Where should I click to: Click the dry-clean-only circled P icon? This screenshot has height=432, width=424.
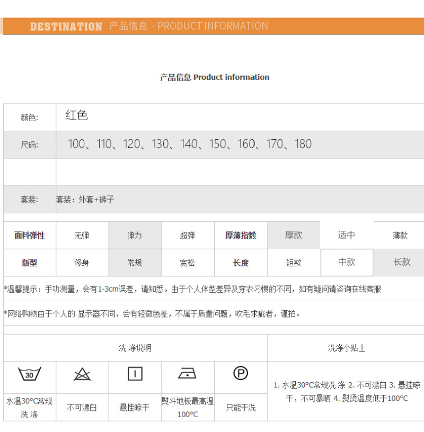(x=241, y=374)
